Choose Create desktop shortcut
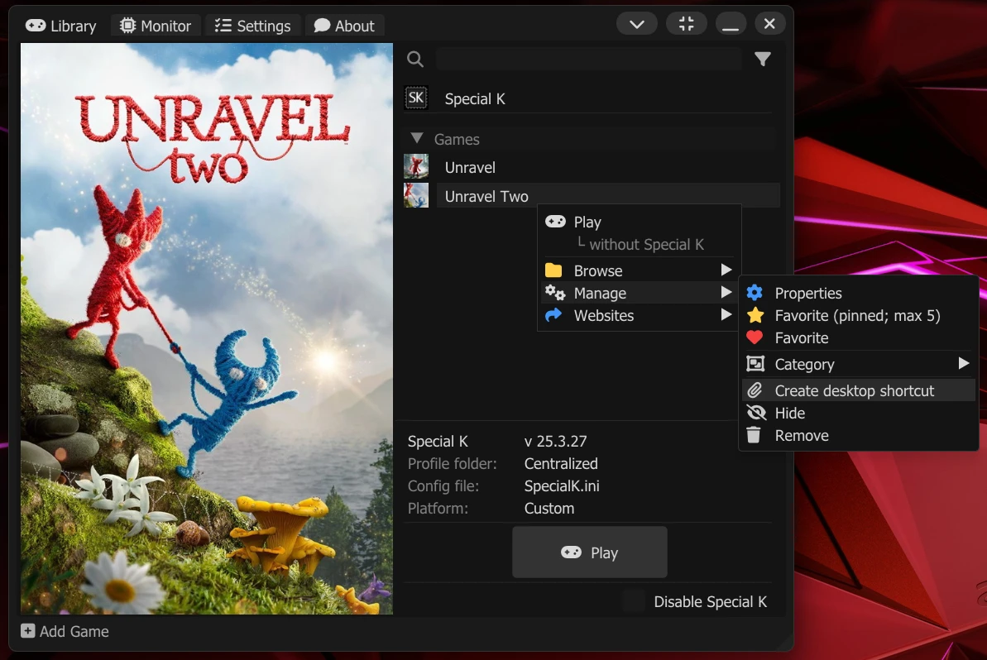987x660 pixels. tap(859, 390)
